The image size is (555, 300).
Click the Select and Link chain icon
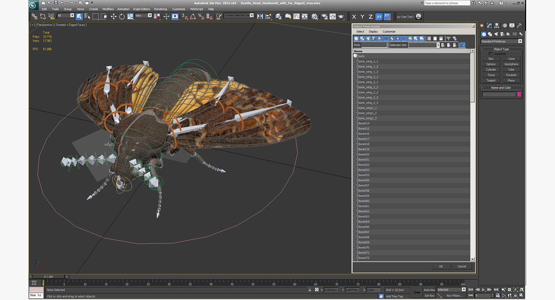34,16
